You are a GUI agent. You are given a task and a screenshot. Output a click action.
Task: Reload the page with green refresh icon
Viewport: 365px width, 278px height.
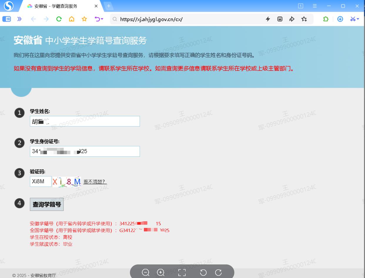click(59, 19)
